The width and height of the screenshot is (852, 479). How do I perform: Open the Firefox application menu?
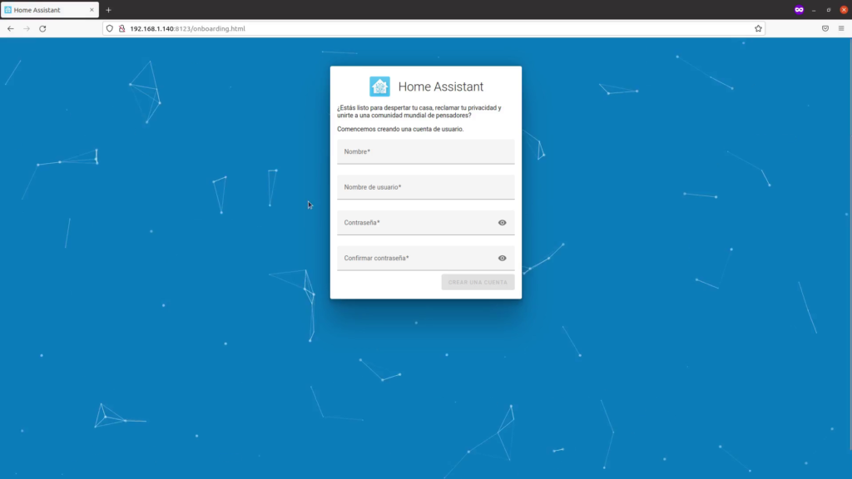843,27
